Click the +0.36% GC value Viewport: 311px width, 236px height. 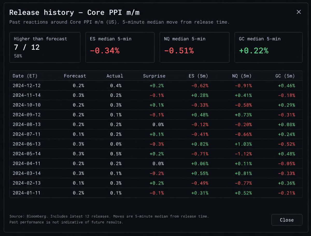(x=286, y=183)
